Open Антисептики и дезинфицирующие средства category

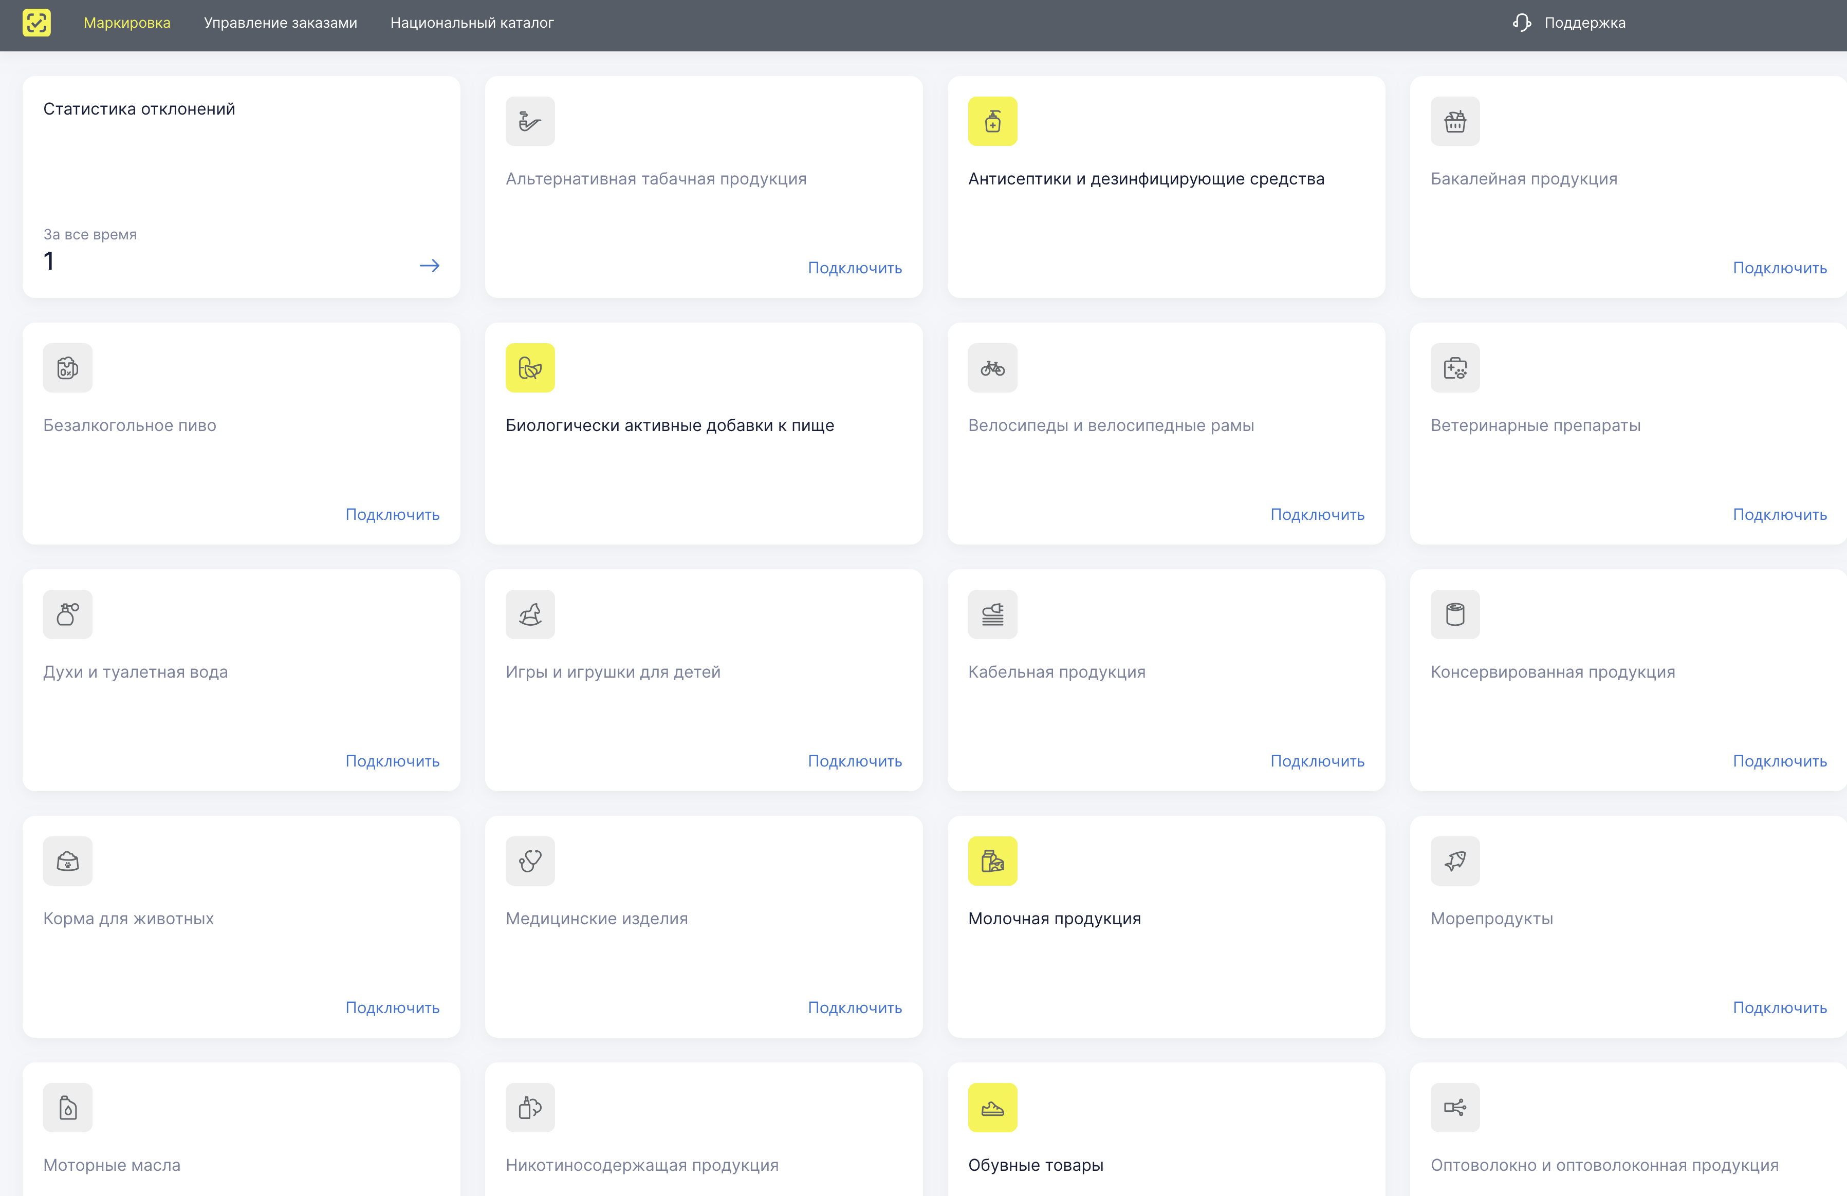pos(1146,179)
